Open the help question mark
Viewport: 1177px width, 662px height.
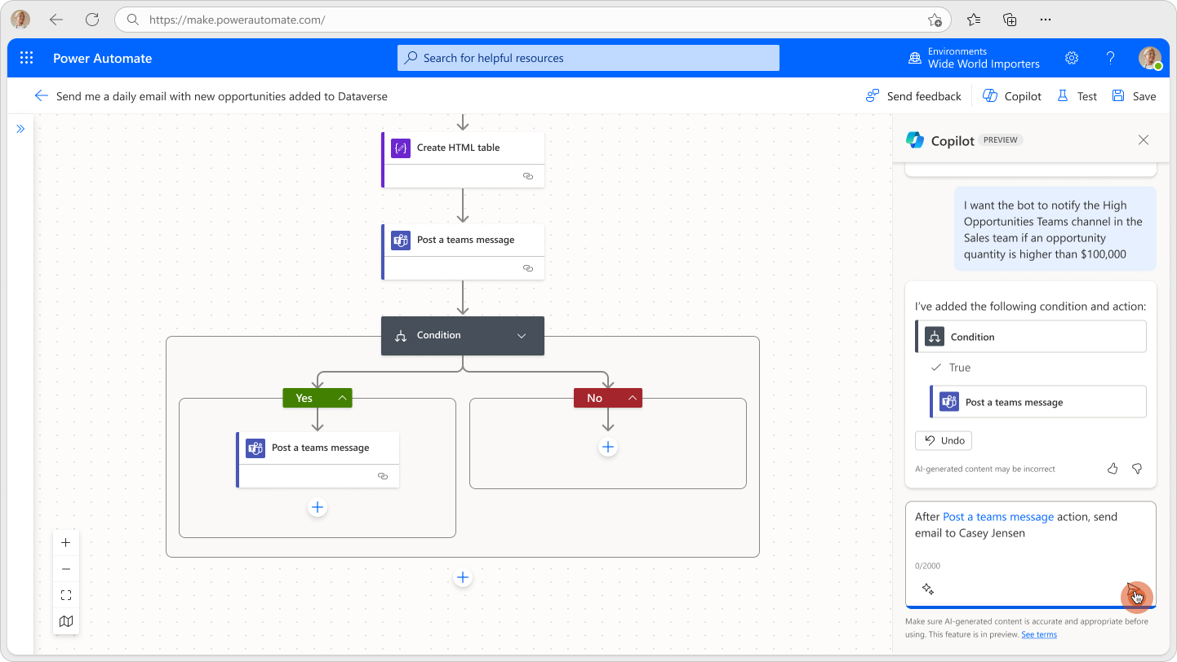coord(1110,58)
